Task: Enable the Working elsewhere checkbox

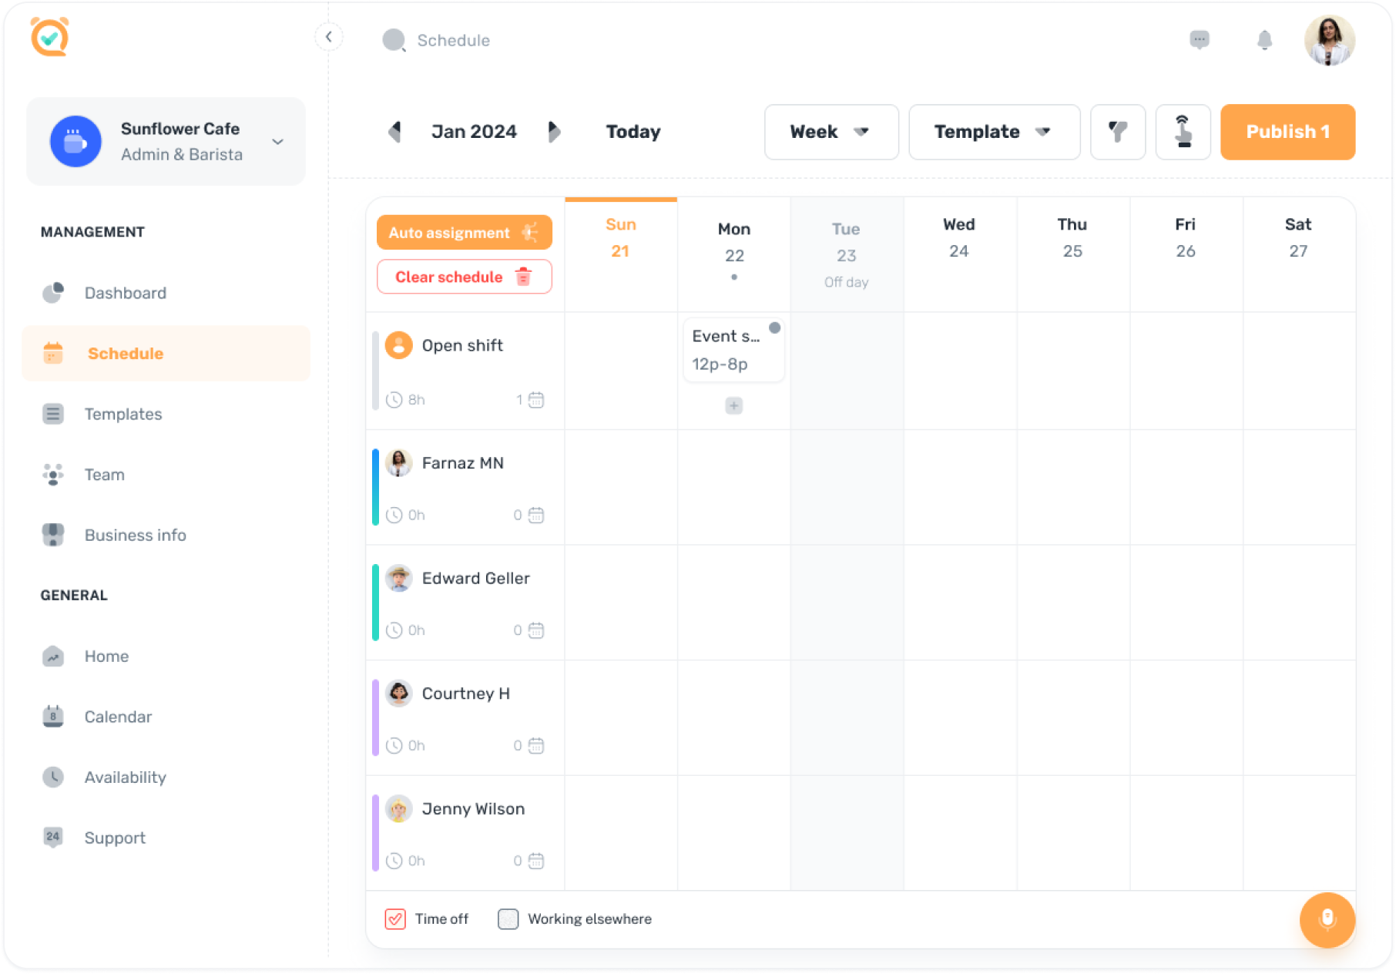Action: [x=508, y=919]
